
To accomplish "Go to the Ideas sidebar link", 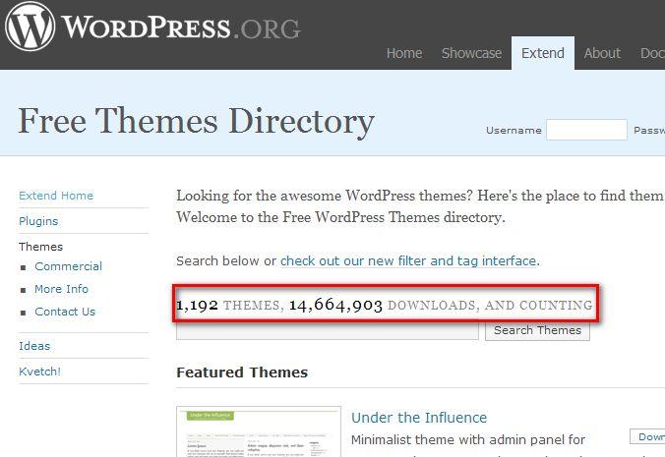I will pyautogui.click(x=34, y=346).
